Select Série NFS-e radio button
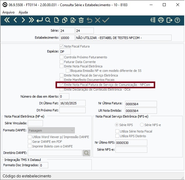Image resolution: width=185 pixels, height=180 pixels. tap(142, 125)
